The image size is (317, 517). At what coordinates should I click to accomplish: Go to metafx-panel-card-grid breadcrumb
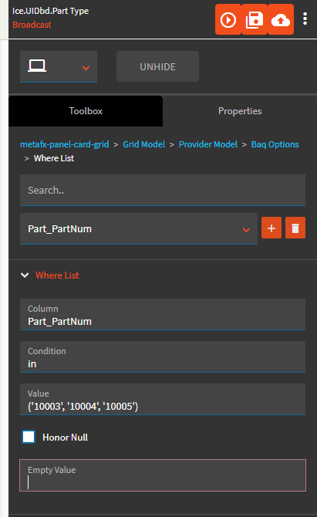pos(65,144)
